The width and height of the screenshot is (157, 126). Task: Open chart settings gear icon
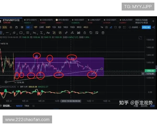pyautogui.click(x=120, y=27)
